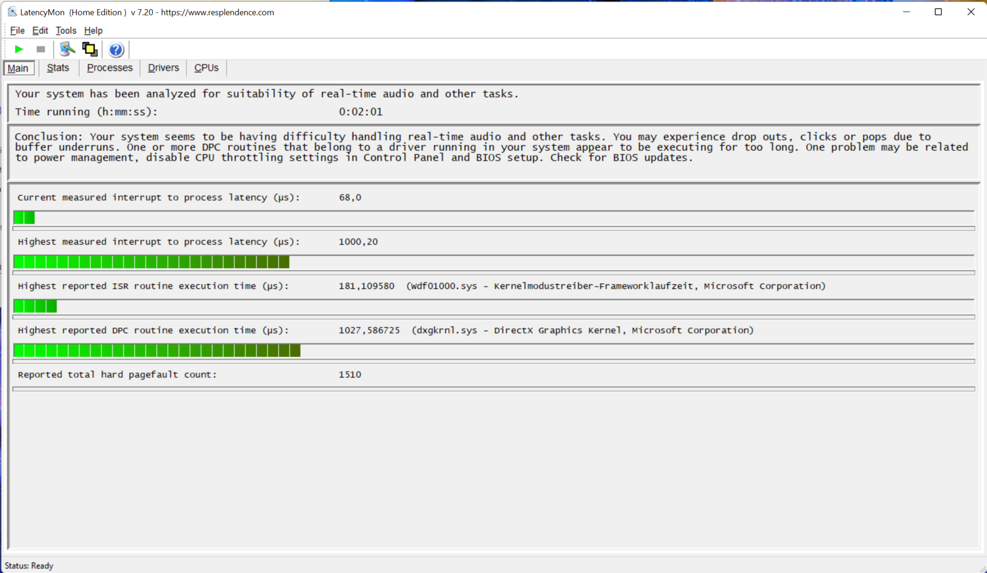The height and width of the screenshot is (573, 987).
Task: Click the overlapping squares toolbar icon
Action: click(89, 49)
